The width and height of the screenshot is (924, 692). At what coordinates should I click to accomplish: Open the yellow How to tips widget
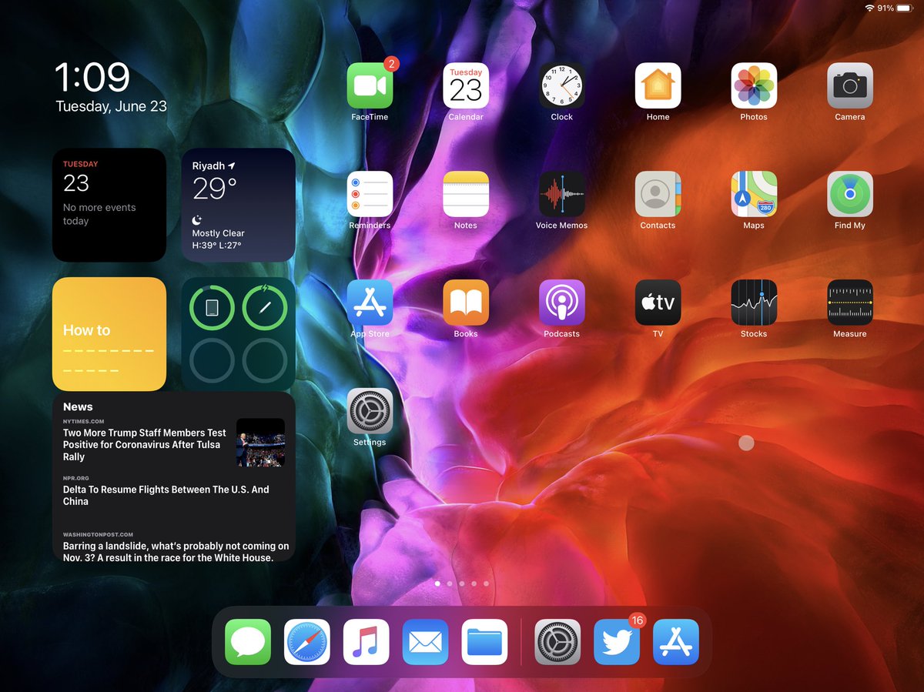click(x=109, y=334)
